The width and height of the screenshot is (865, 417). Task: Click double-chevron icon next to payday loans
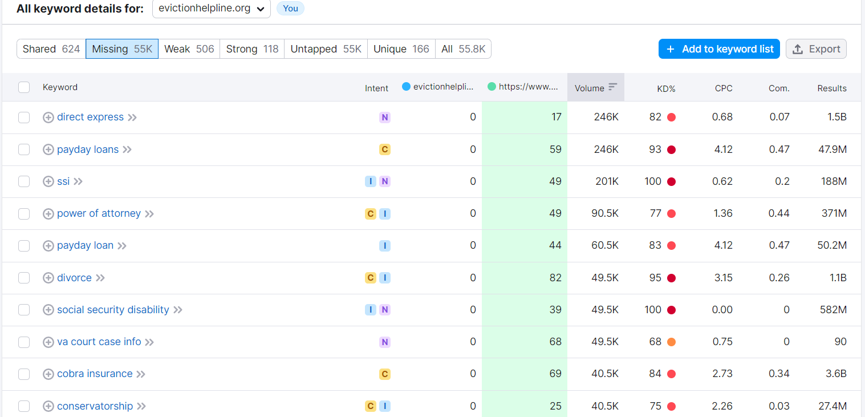[x=127, y=149]
